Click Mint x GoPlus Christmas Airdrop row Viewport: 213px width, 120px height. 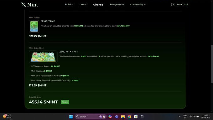(x=50, y=76)
